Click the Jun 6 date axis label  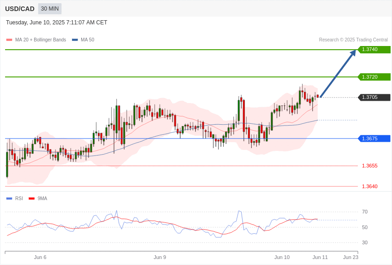(x=40, y=257)
